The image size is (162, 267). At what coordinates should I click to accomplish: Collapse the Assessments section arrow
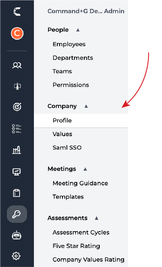click(x=96, y=218)
